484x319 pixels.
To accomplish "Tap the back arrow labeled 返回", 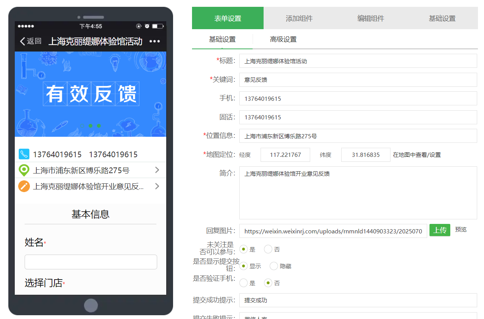I will (x=31, y=41).
